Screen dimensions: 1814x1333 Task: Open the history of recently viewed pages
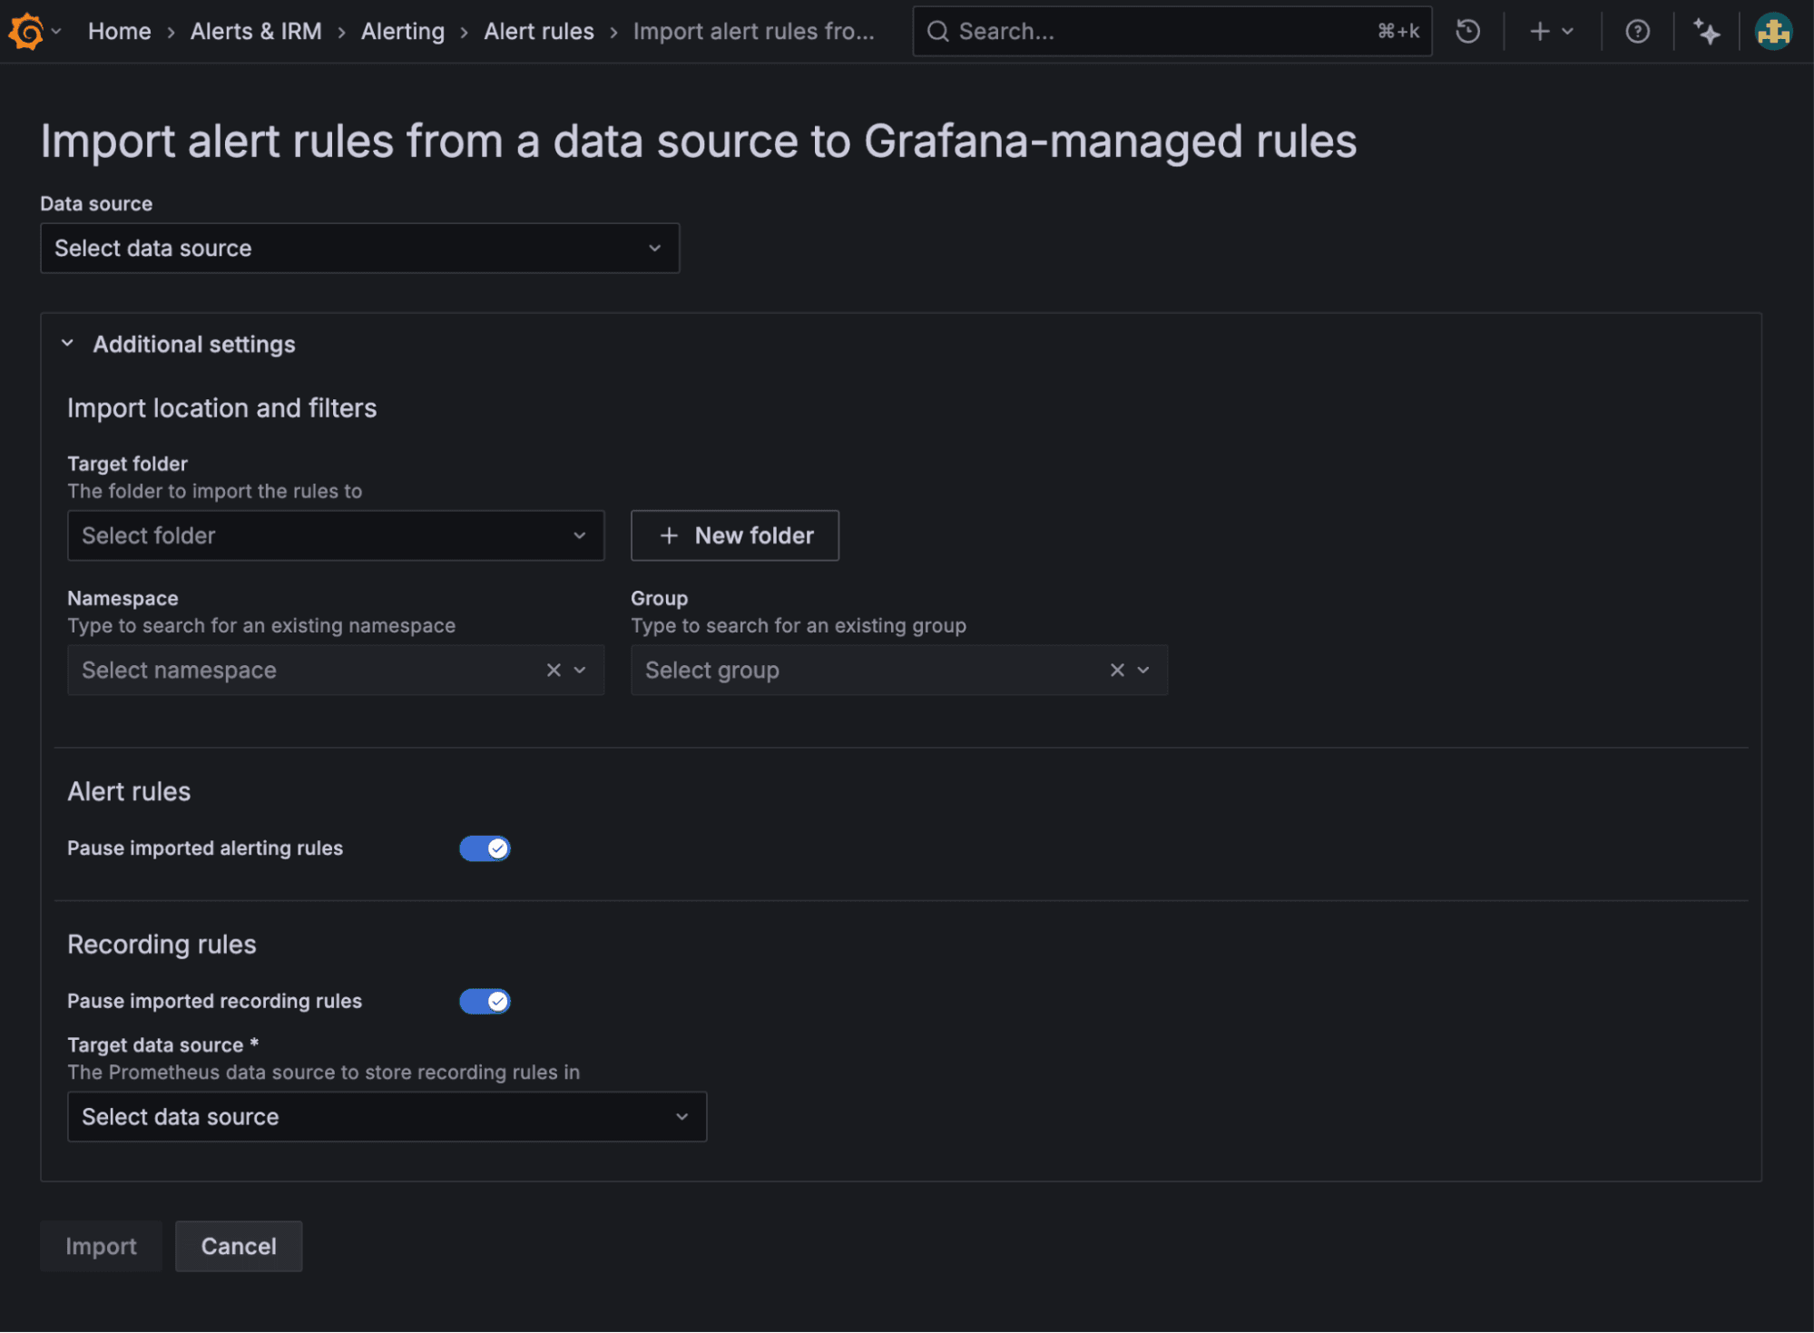point(1467,30)
